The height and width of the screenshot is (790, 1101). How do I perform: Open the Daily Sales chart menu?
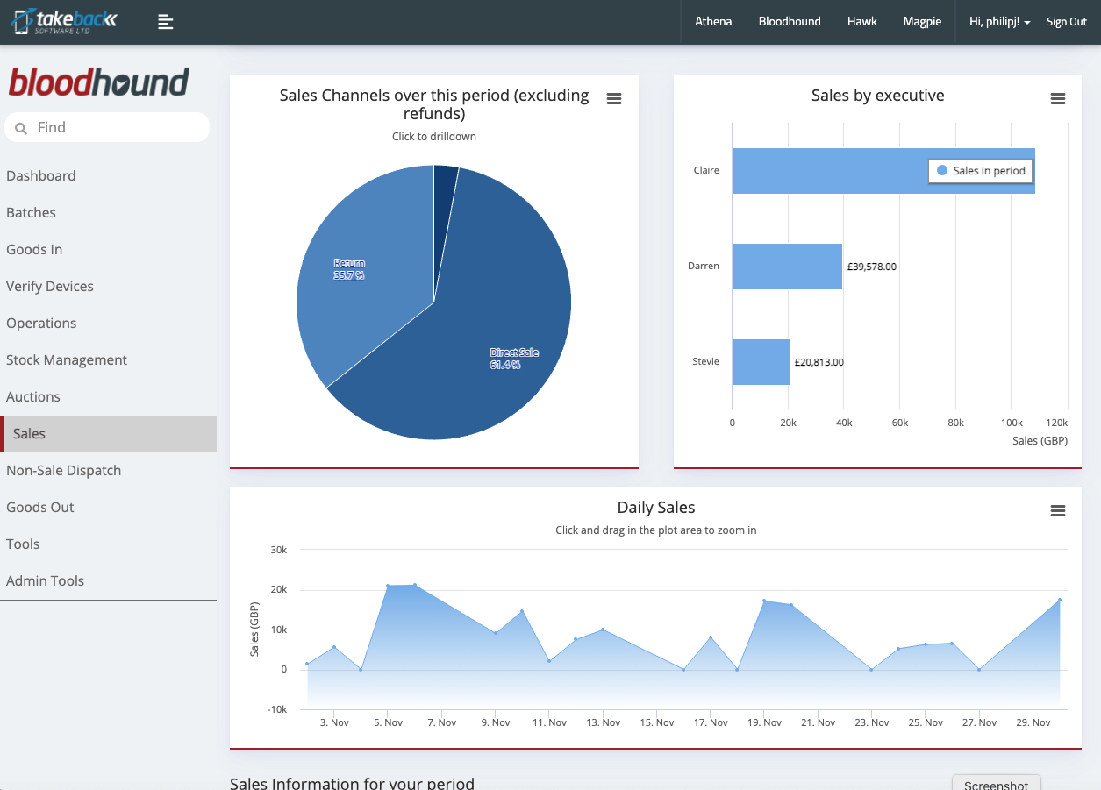(x=1058, y=510)
